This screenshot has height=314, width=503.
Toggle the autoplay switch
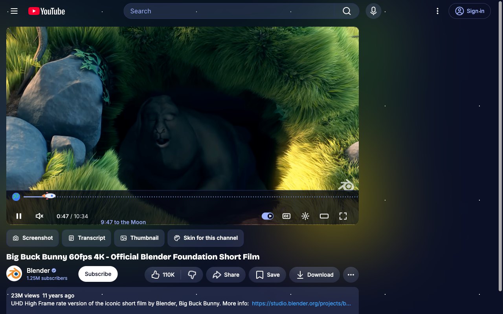268,216
